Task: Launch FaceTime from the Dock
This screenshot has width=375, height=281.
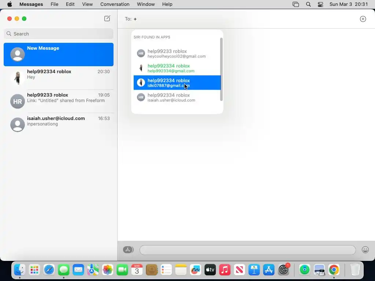Action: click(x=122, y=270)
